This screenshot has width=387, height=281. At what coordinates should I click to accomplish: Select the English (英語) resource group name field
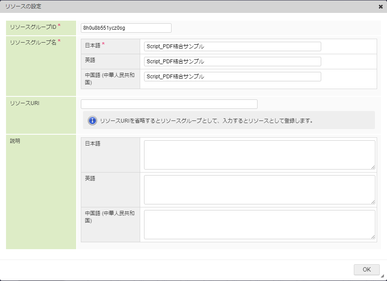(232, 62)
